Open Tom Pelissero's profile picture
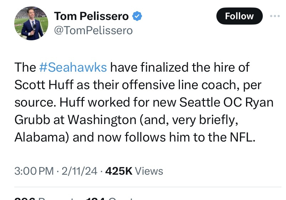Image resolution: width=286 pixels, height=200 pixels. point(31,23)
